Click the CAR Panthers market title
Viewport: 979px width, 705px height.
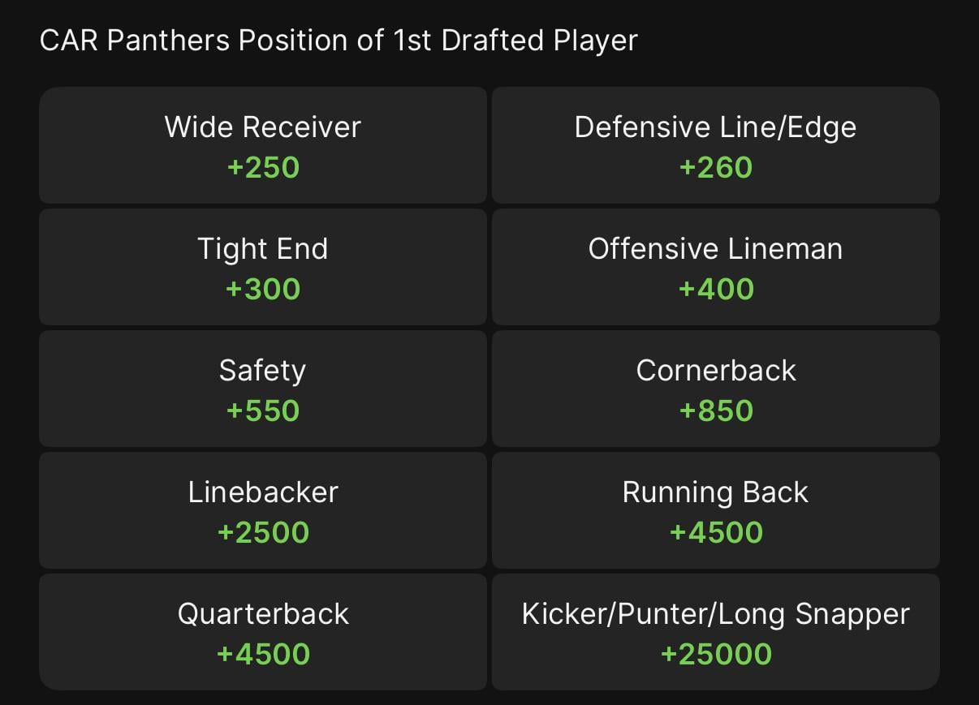click(x=339, y=39)
